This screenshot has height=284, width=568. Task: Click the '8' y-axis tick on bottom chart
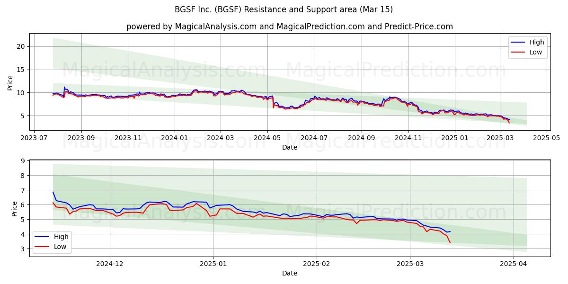tap(22, 176)
